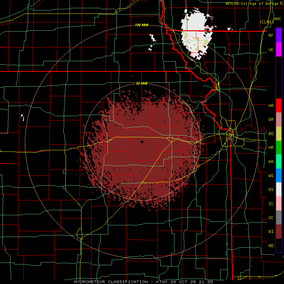Click the black radar site dot
This screenshot has height=284, width=284.
pos(142,142)
